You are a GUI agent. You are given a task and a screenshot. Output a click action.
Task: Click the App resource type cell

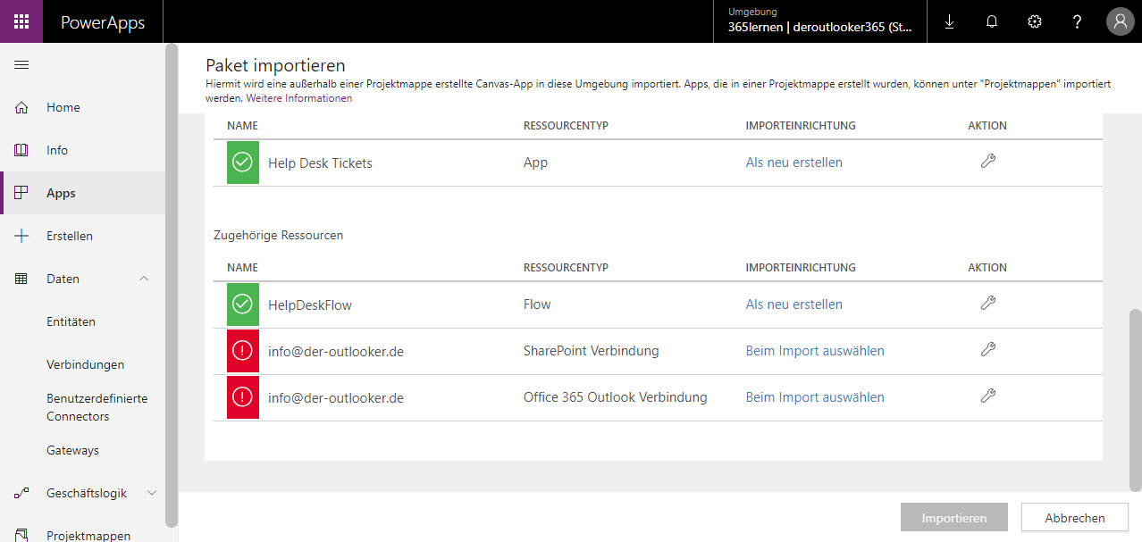[x=535, y=163]
